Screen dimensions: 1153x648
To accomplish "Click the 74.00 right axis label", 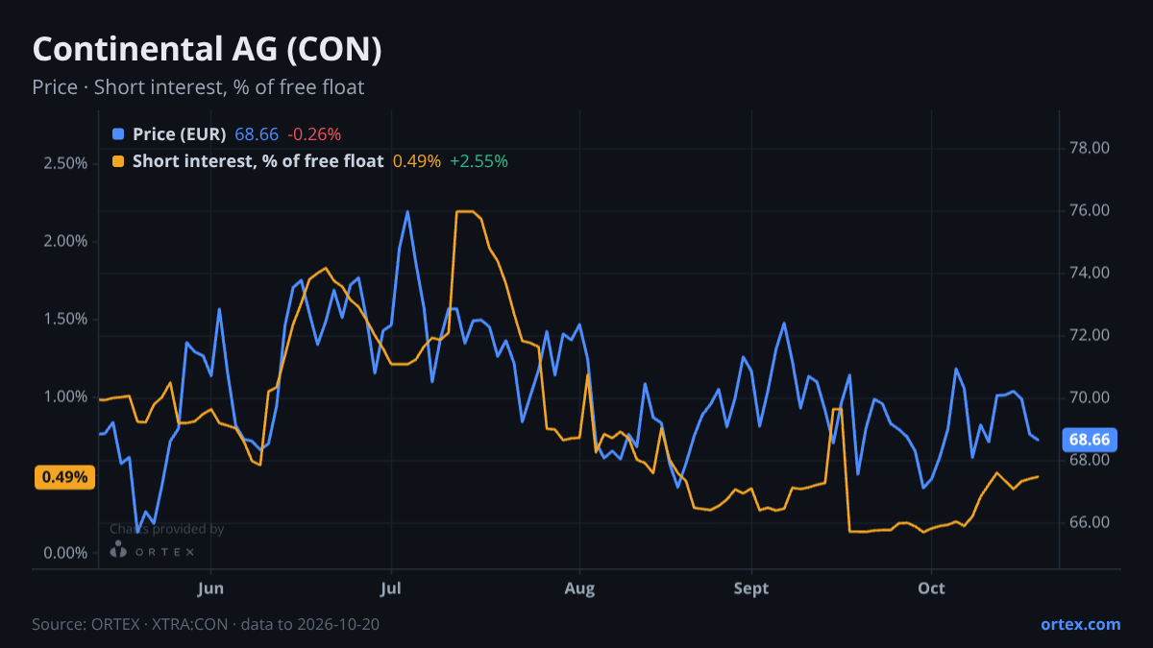I will point(1089,273).
